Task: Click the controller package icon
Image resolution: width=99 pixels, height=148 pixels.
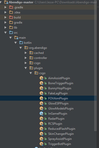Action: pos(31,58)
